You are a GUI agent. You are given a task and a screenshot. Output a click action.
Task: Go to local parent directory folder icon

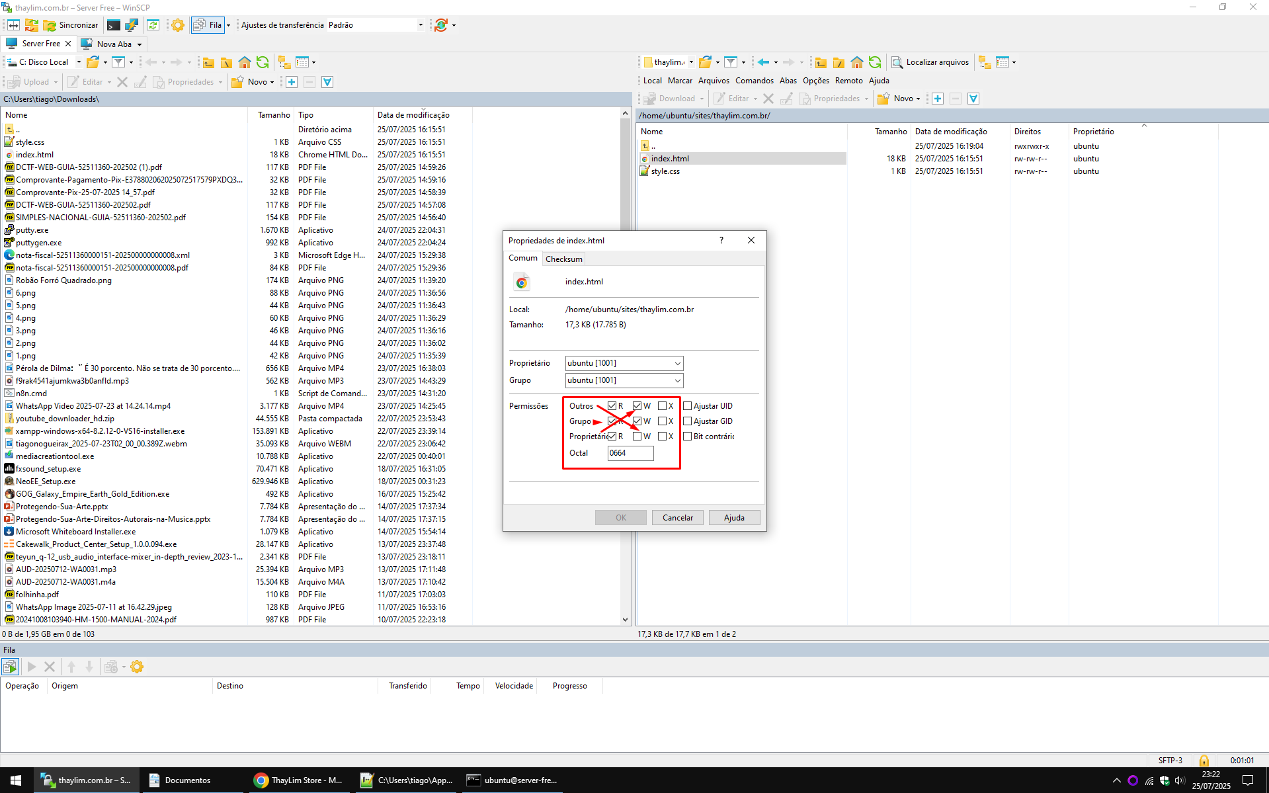pos(208,62)
